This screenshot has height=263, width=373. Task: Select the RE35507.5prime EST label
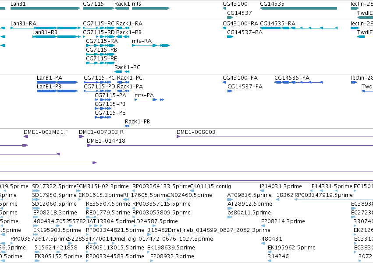(108, 204)
